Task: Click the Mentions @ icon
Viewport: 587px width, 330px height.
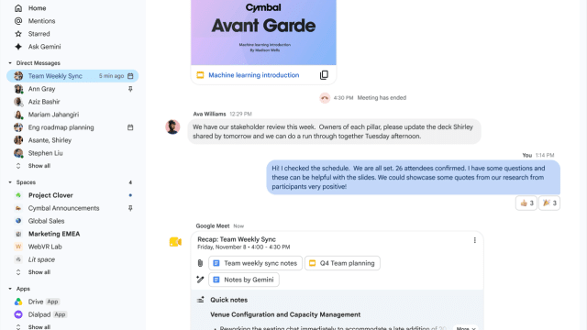Action: tap(18, 21)
